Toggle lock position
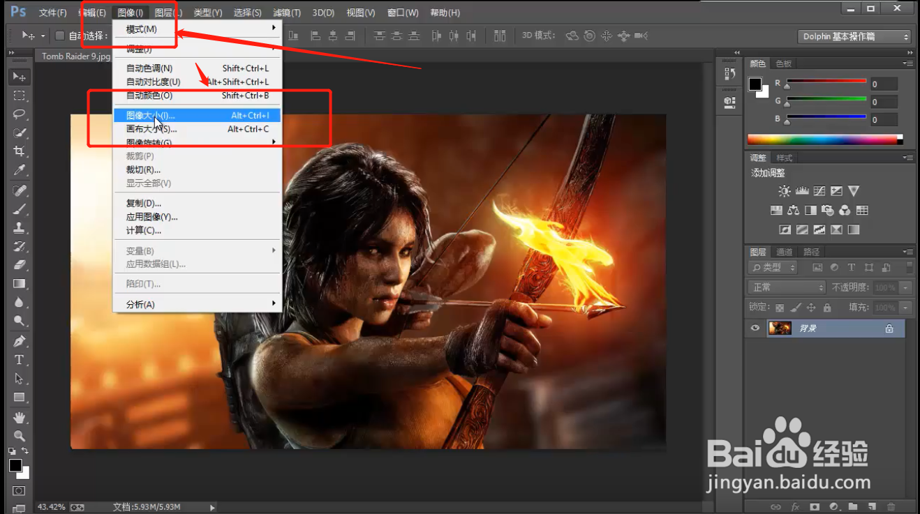Image resolution: width=920 pixels, height=514 pixels. [x=811, y=308]
